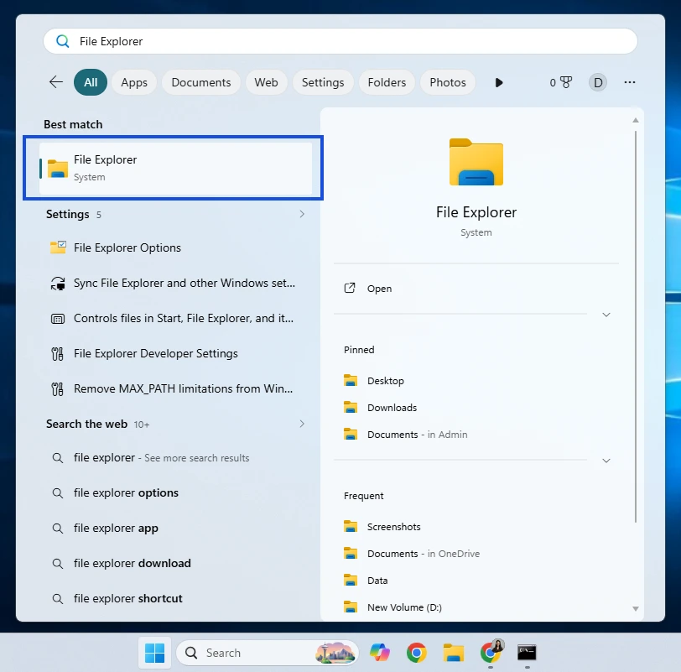The height and width of the screenshot is (672, 681).
Task: Select the Apps filter tab
Action: click(x=134, y=82)
